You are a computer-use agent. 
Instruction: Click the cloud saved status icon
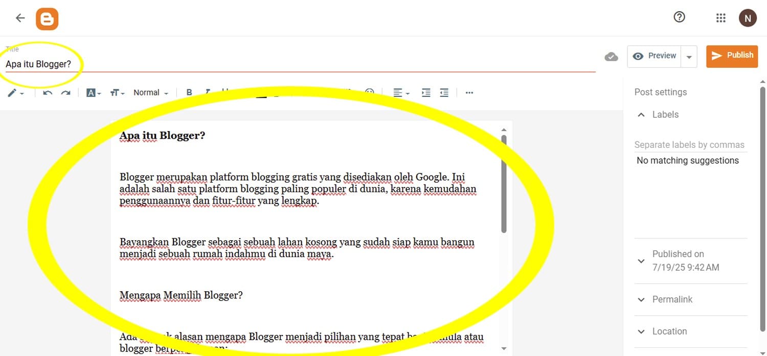coord(611,57)
